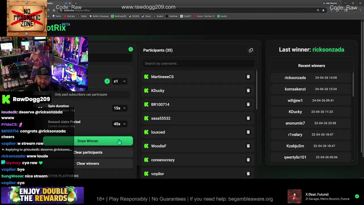Click the Kick logo beside louxoed
This screenshot has width=364, height=205.
(x=146, y=132)
